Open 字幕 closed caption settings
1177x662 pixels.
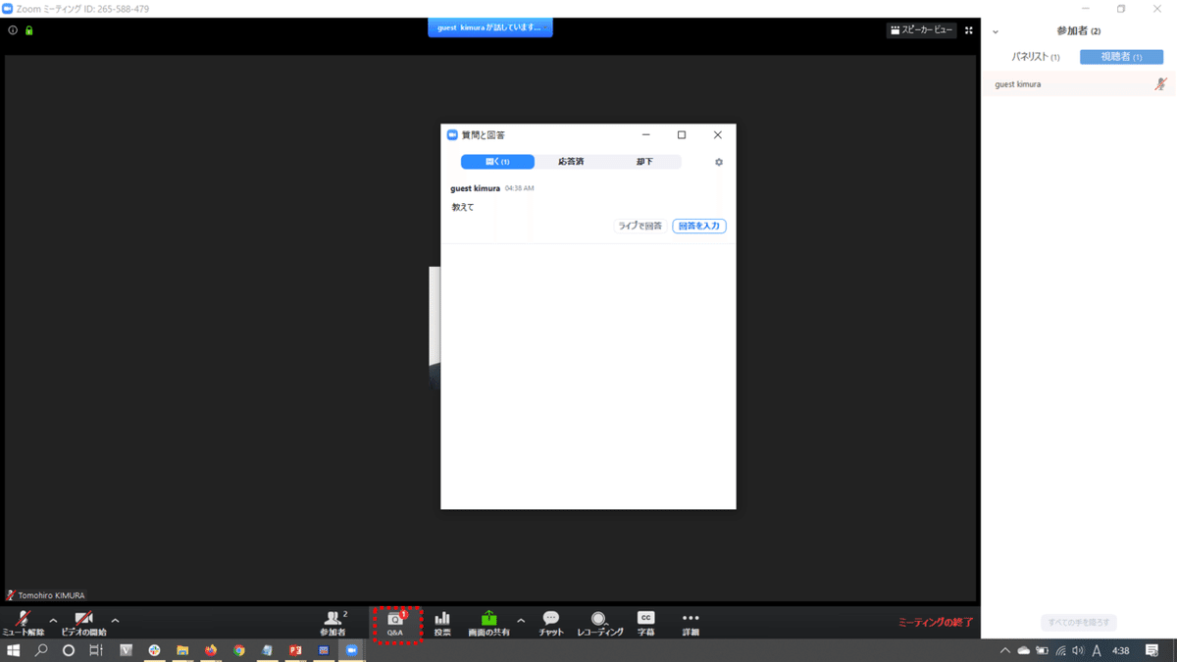pyautogui.click(x=645, y=623)
